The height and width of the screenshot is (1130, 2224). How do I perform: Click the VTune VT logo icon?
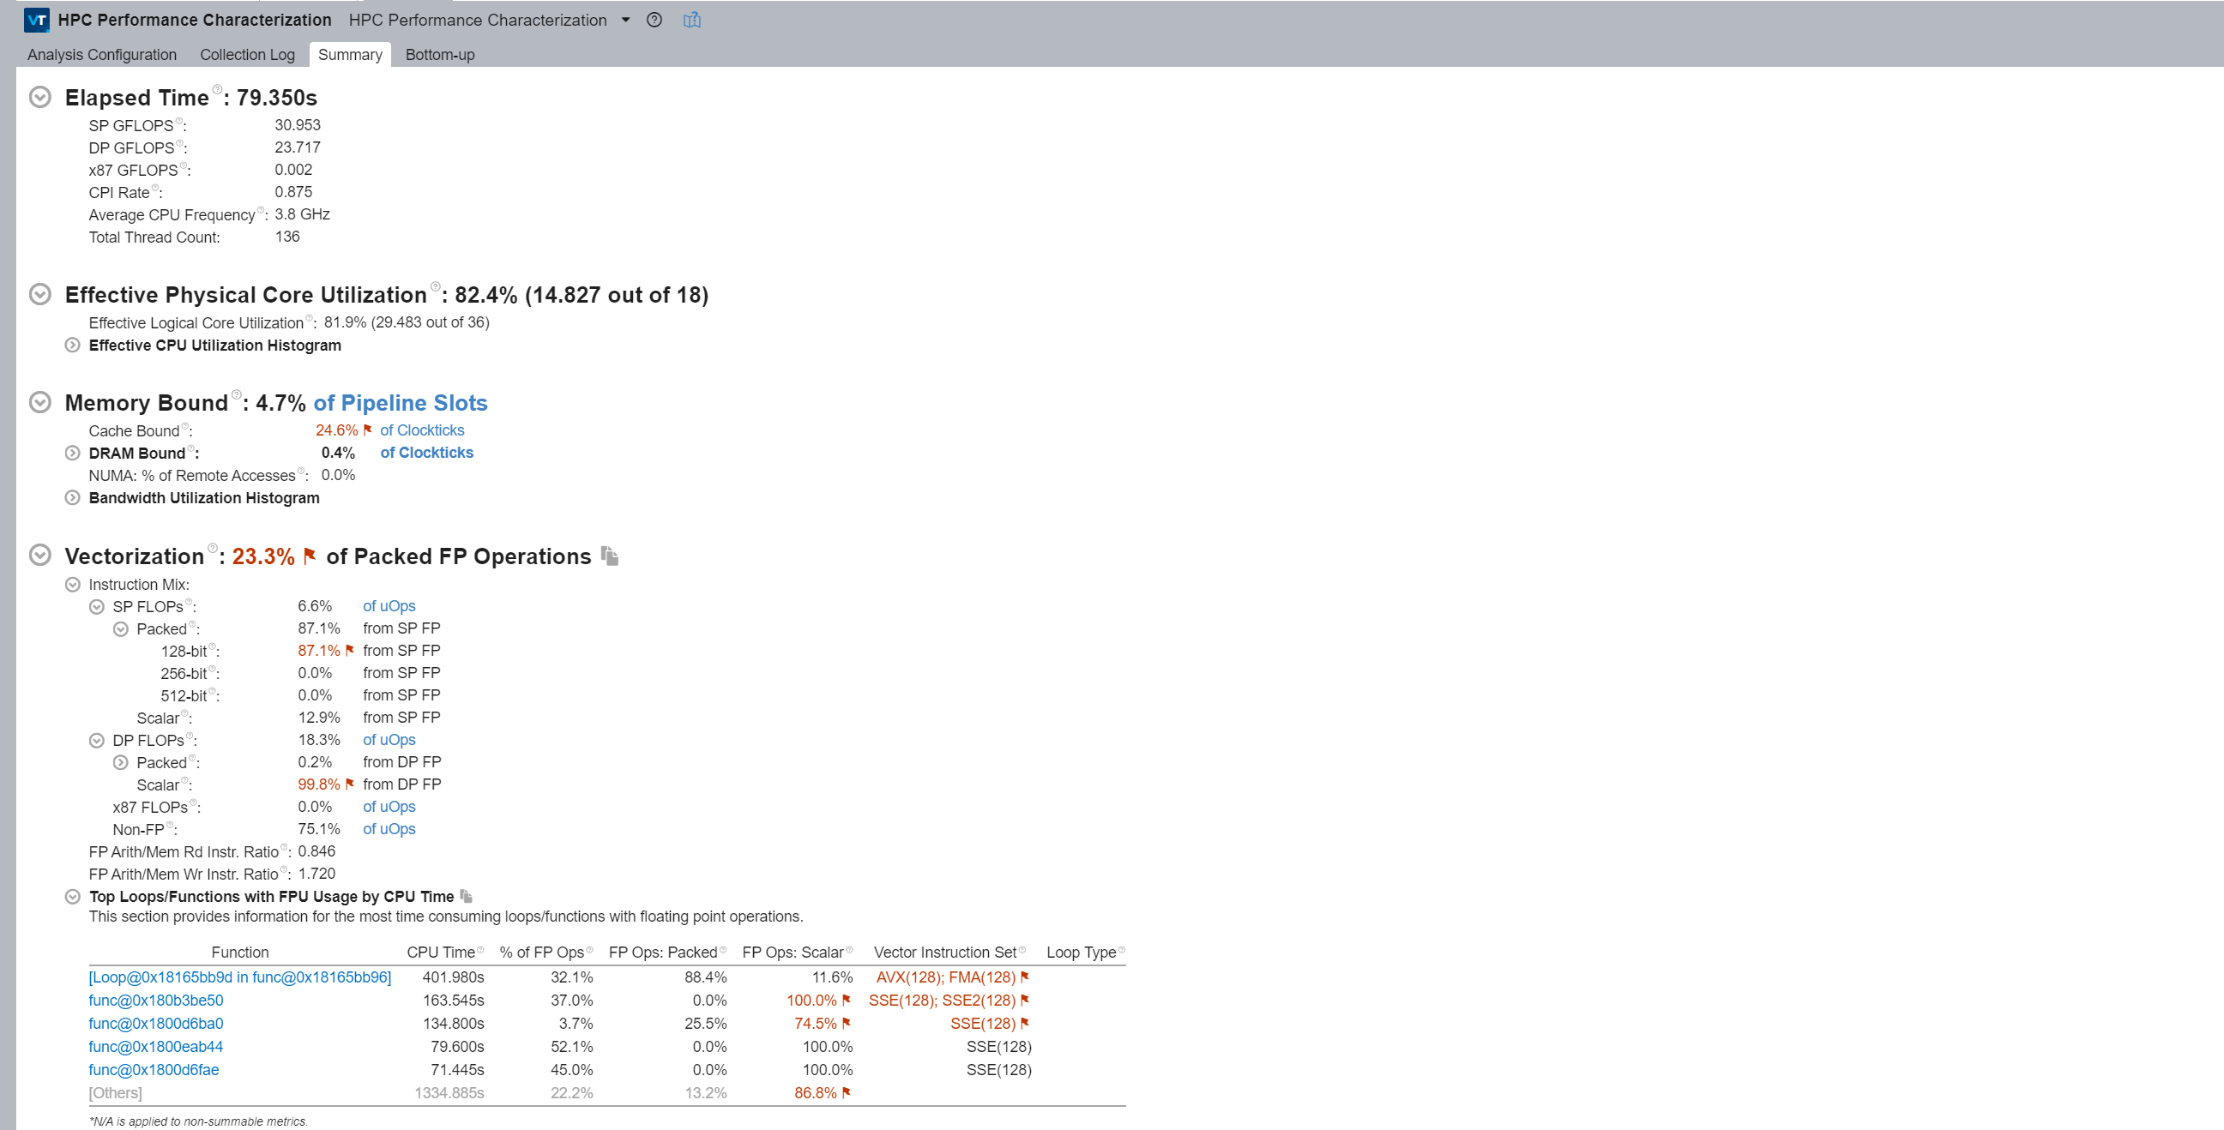click(x=36, y=20)
